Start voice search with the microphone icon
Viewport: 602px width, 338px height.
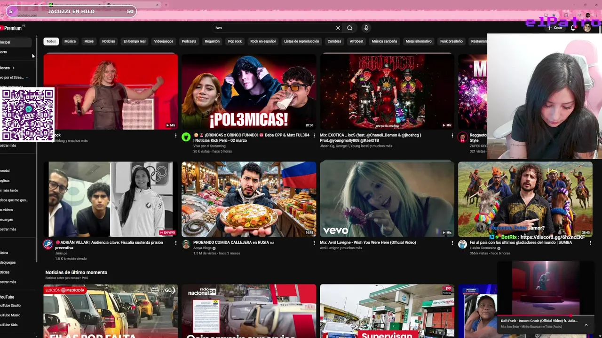366,28
